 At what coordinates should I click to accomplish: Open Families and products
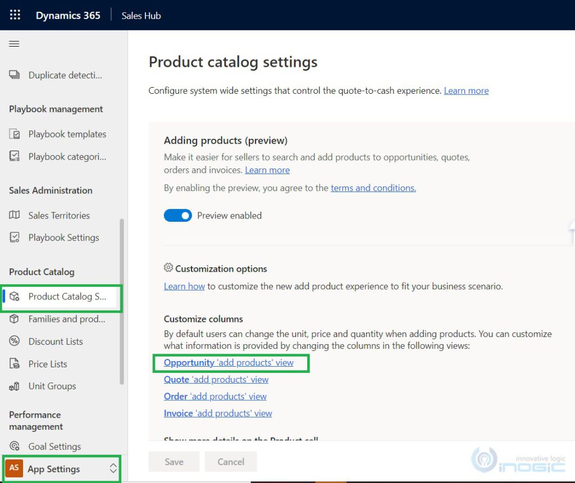coord(67,319)
